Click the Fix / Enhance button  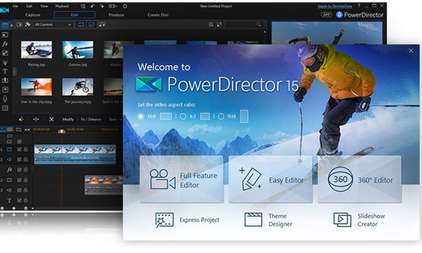[91, 119]
